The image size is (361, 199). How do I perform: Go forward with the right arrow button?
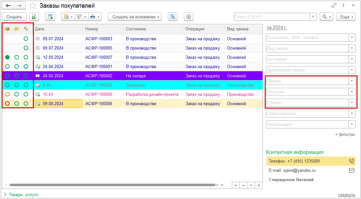click(20, 6)
